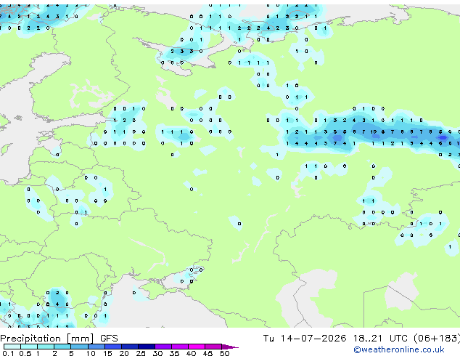Screen dimensions: 460x356
Task: Click the '20' legend scale label
Action: click(124, 353)
